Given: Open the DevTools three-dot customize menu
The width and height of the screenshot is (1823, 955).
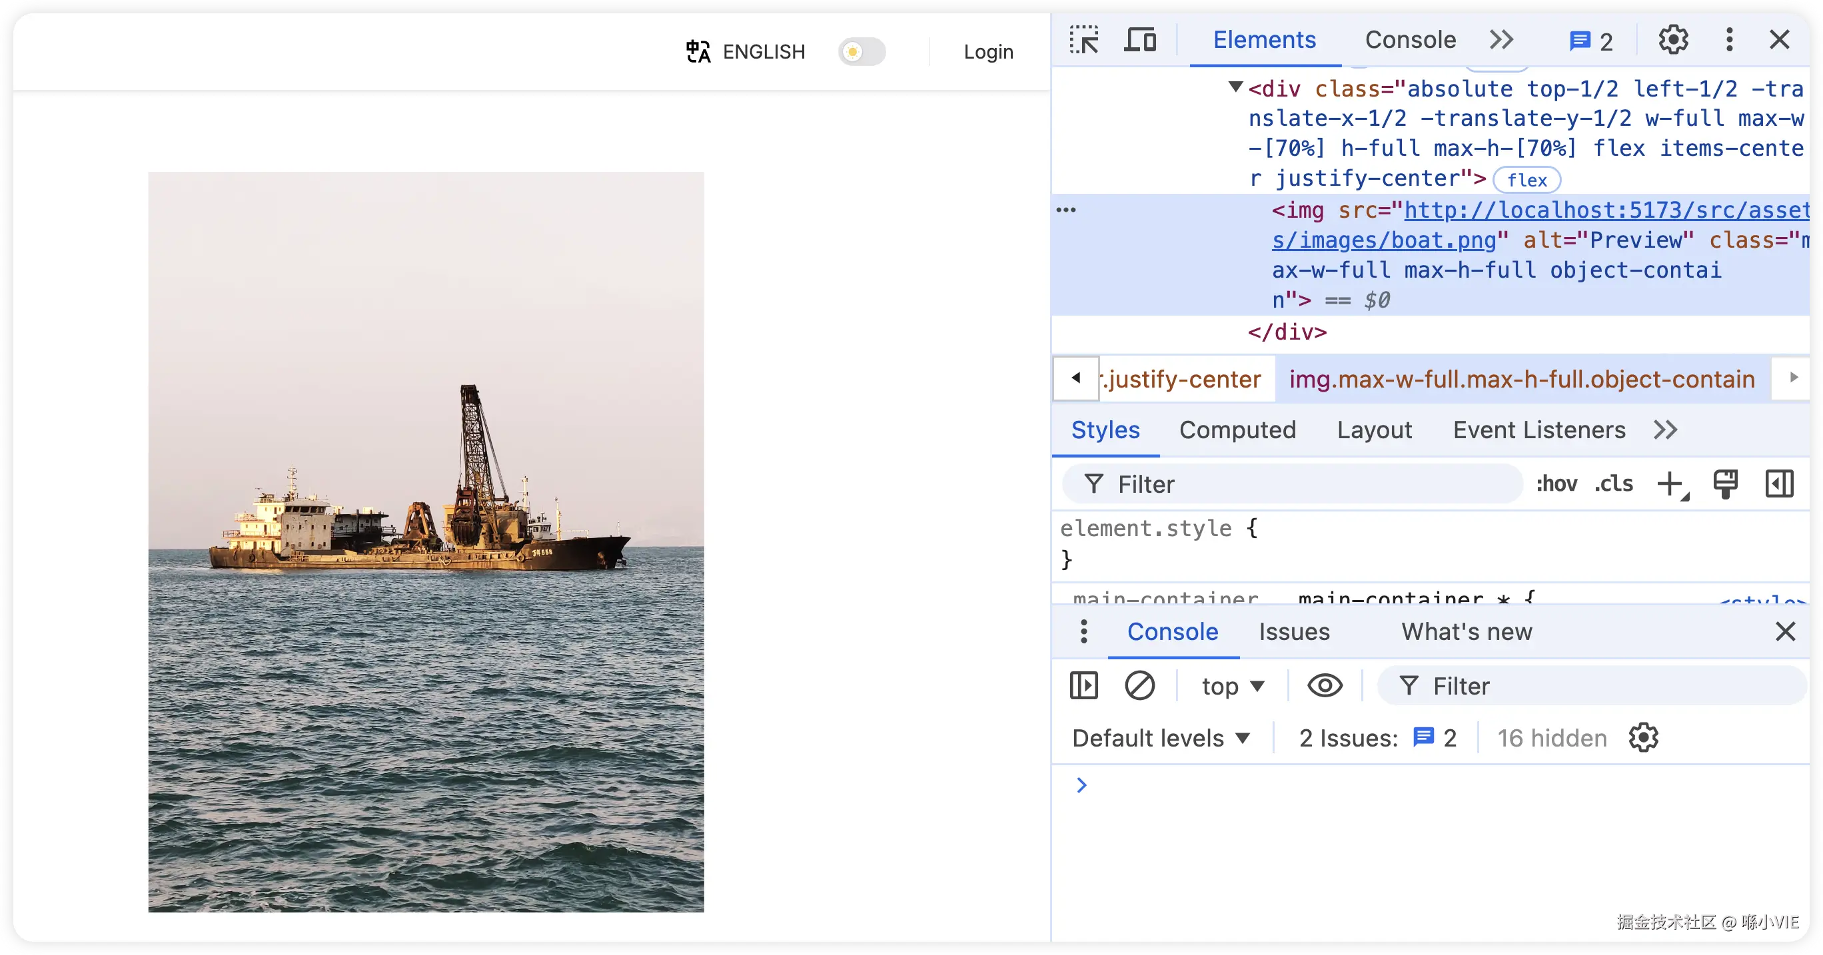Looking at the screenshot, I should click(1729, 39).
